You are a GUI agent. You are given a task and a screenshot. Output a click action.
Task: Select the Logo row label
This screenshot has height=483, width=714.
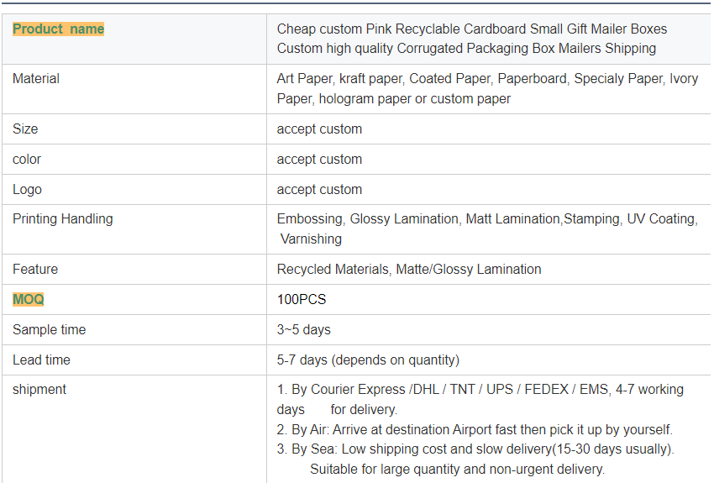tap(27, 190)
